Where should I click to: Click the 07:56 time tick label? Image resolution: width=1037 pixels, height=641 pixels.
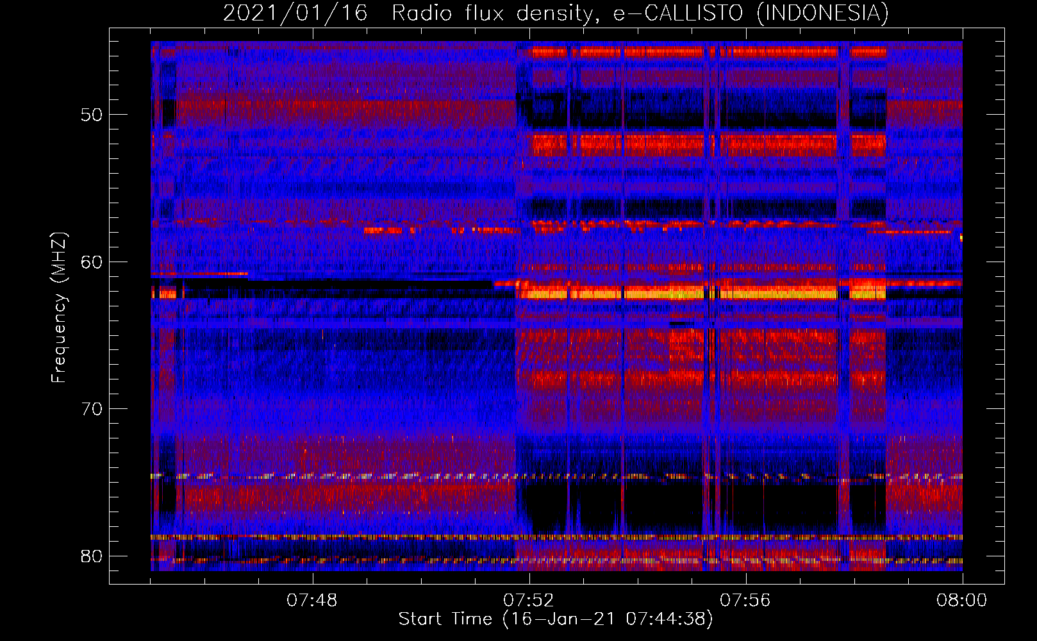point(745,601)
